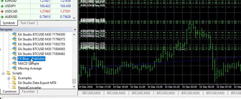
Task: Click the Navigator list down arrow
Action: coord(74,86)
